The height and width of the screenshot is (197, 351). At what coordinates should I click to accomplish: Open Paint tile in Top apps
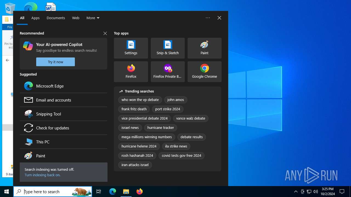coord(204,48)
